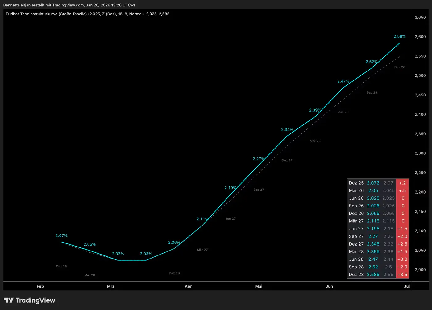
Task: Click the 2.06% curve data label
Action: tap(174, 242)
